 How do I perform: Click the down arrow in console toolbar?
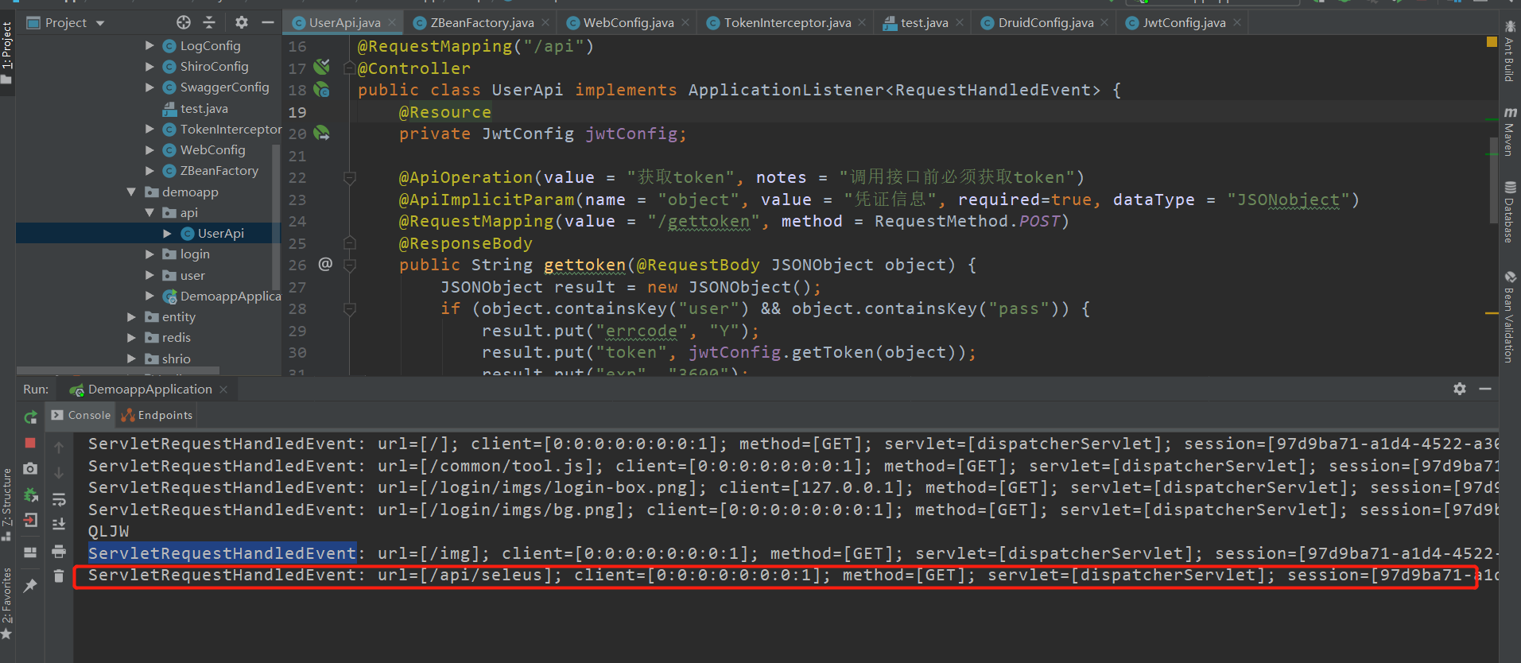(x=59, y=473)
